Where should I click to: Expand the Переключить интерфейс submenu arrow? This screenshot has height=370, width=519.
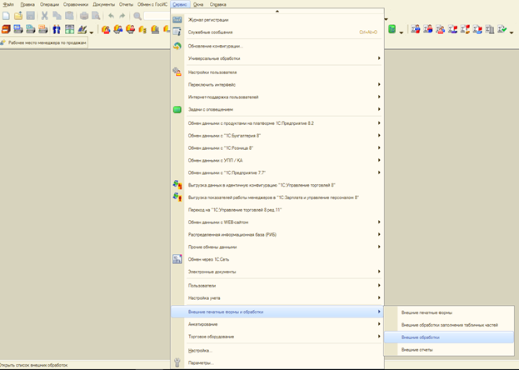(x=379, y=84)
